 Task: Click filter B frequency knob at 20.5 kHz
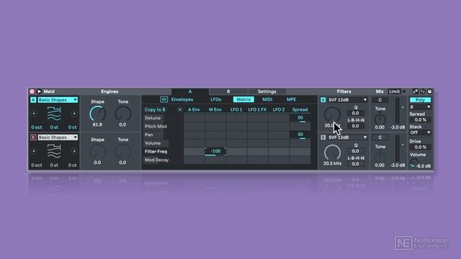click(x=332, y=153)
